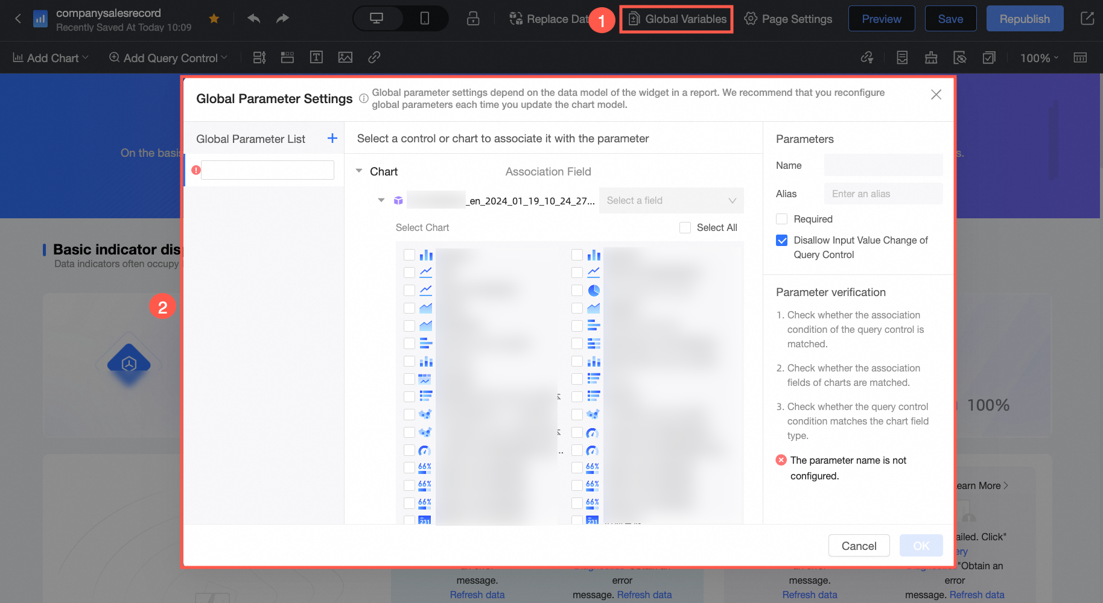Insert text box from toolbar
Image resolution: width=1103 pixels, height=603 pixels.
coord(316,57)
